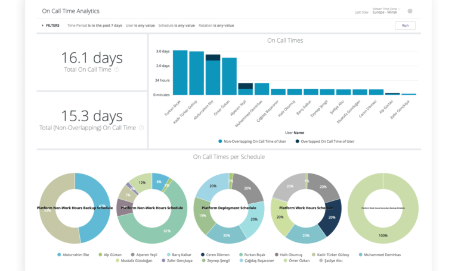Image resolution: width=458 pixels, height=271 pixels.
Task: Click Çağdaş Başaraner's bar in chart
Action: pos(278,92)
